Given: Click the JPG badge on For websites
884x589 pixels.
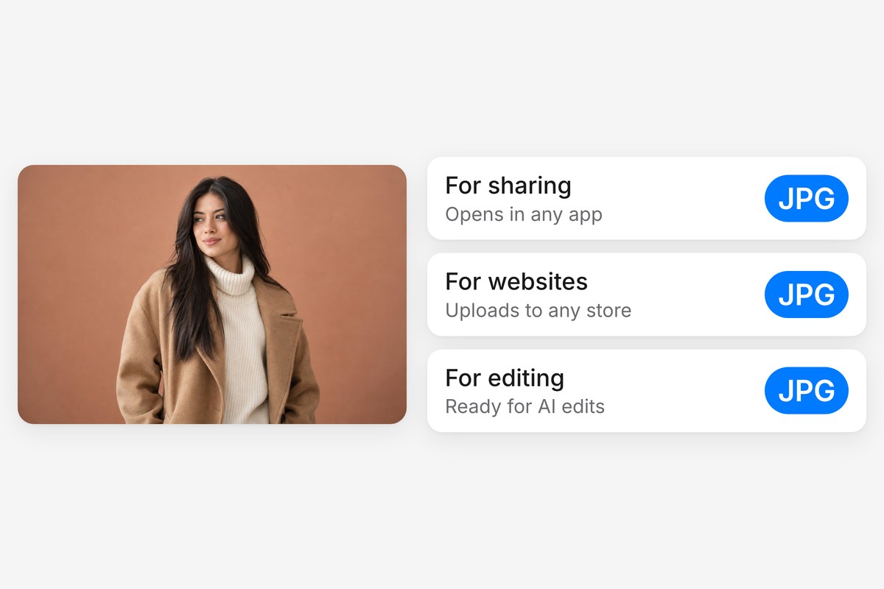Looking at the screenshot, I should 807,294.
